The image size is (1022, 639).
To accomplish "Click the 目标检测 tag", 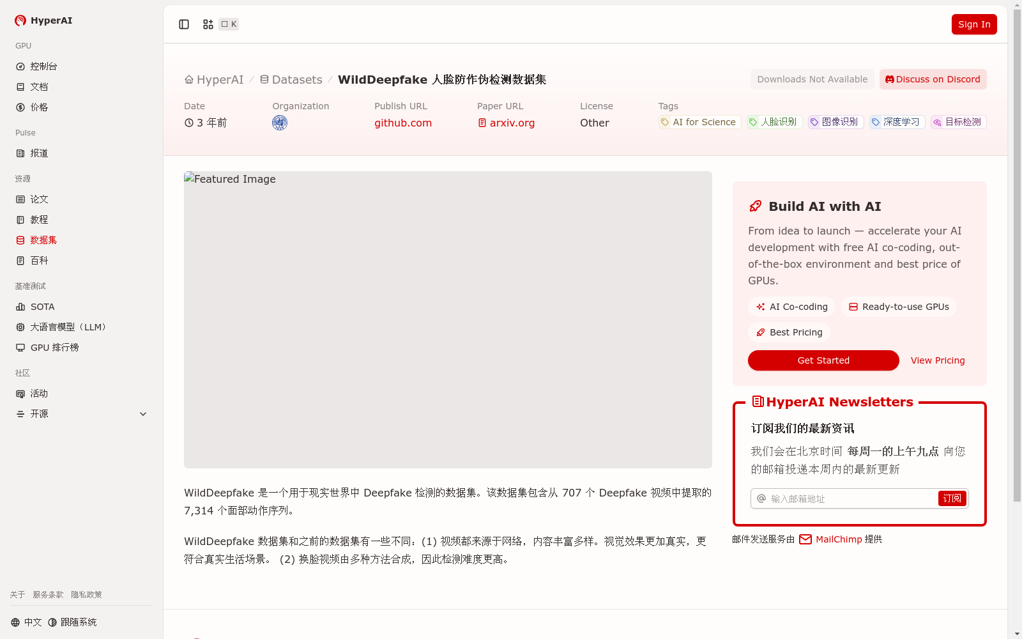I will pyautogui.click(x=959, y=122).
